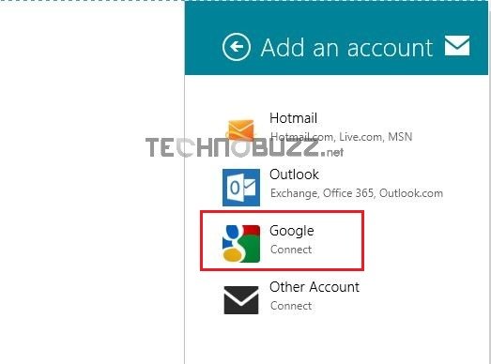
Task: Click Connect under Google
Action: point(291,250)
